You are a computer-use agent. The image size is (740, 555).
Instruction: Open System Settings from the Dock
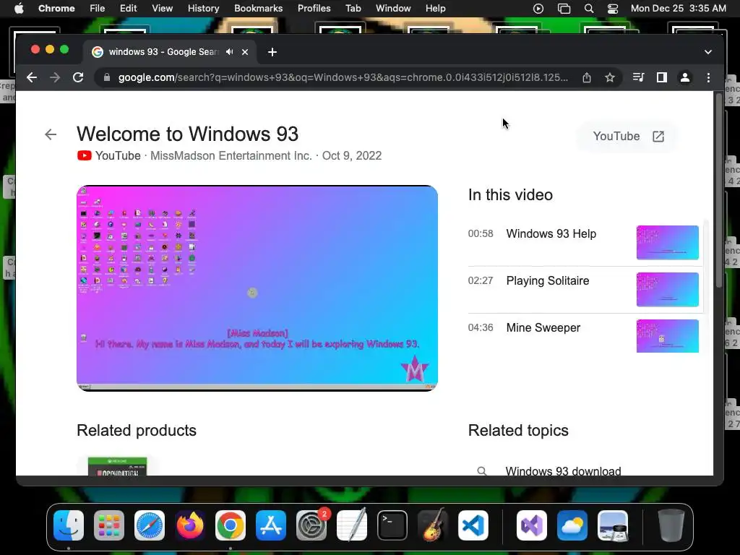[311, 525]
